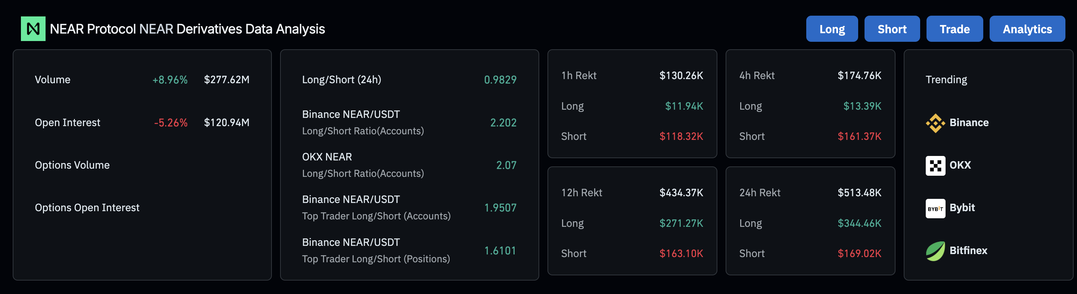The height and width of the screenshot is (294, 1077).
Task: Open OKX trending exchange link
Action: coord(960,165)
